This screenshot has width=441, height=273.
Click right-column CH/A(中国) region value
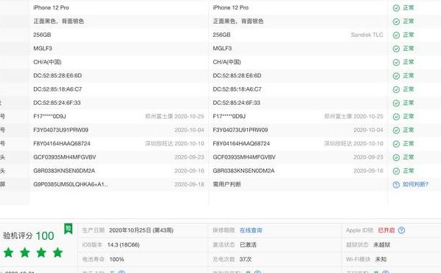pyautogui.click(x=226, y=62)
